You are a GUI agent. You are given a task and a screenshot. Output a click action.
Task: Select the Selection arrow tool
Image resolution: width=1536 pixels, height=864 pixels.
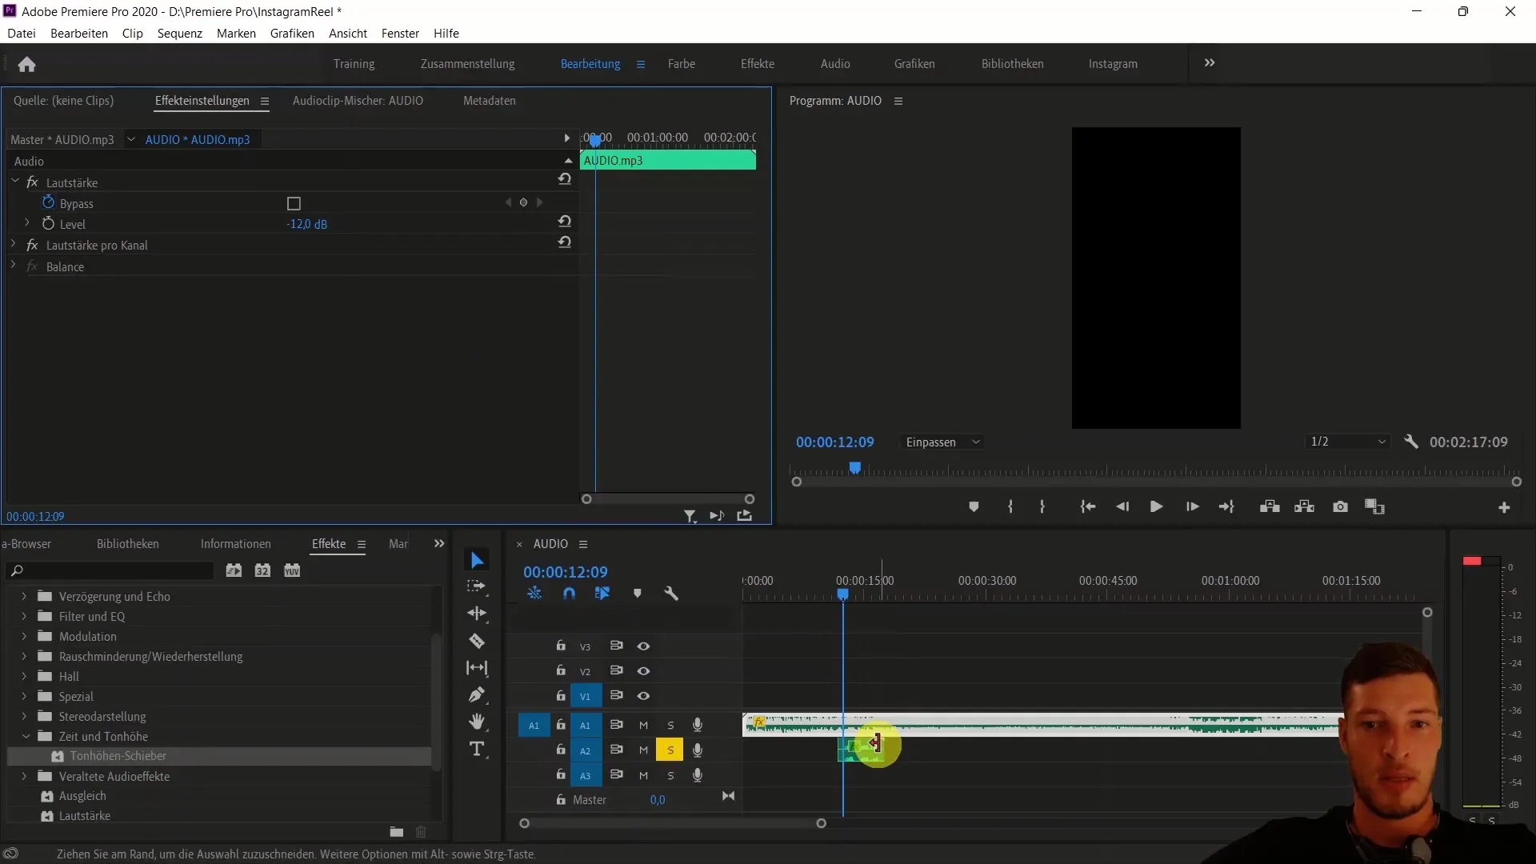coord(477,560)
